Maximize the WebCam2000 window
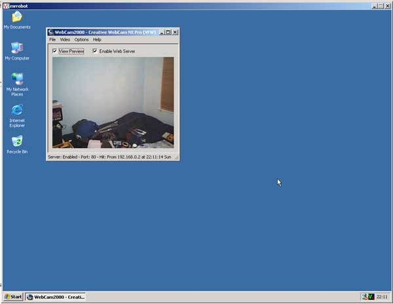Image resolution: width=393 pixels, height=304 pixels. coord(168,32)
